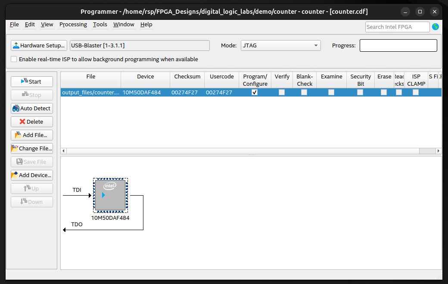
Task: Click the Start programming button
Action: click(32, 81)
